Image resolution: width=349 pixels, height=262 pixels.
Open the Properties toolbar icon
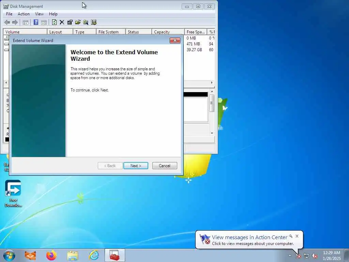70,22
